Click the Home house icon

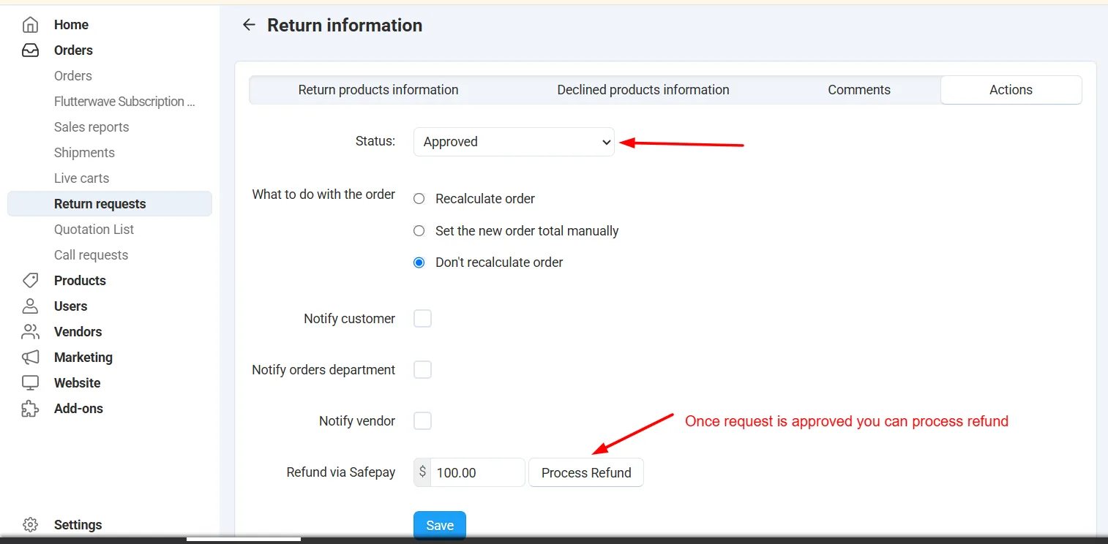tap(30, 25)
